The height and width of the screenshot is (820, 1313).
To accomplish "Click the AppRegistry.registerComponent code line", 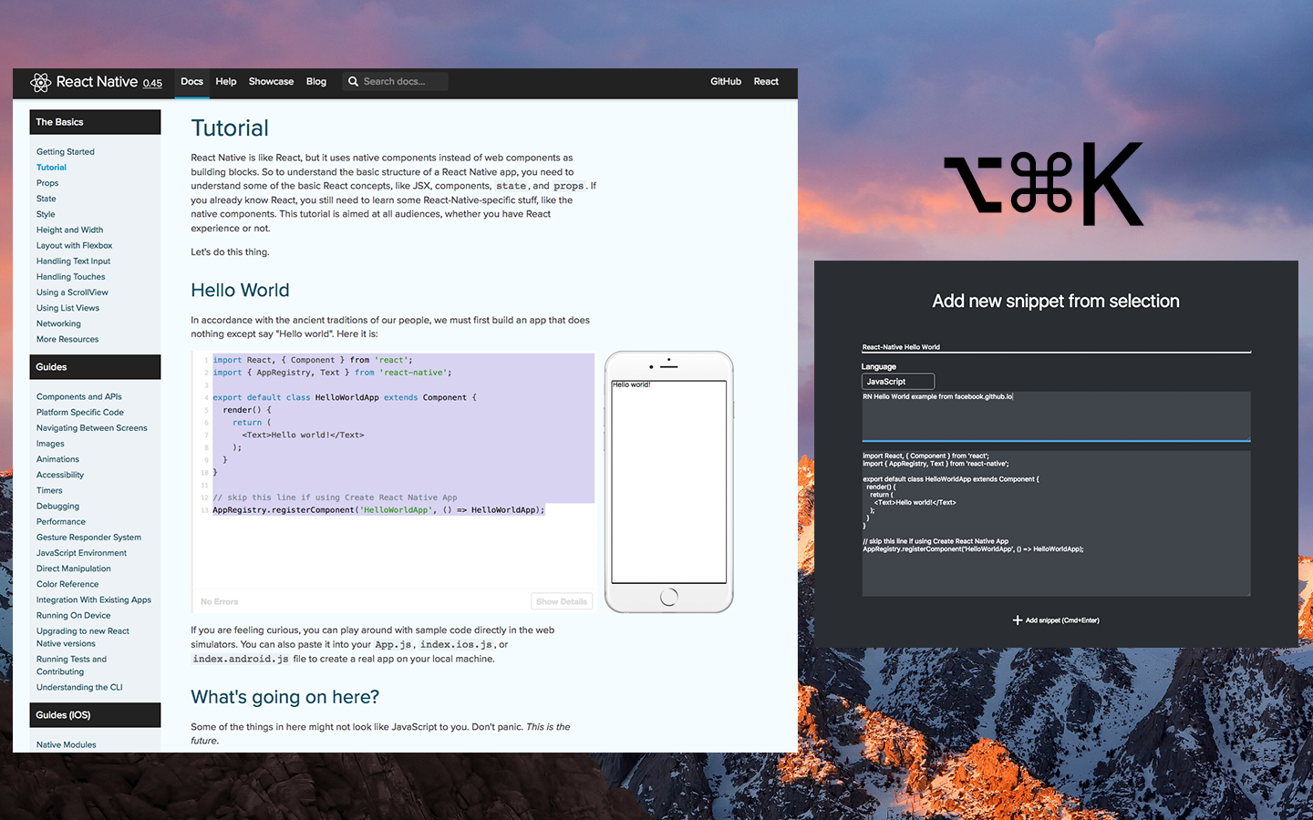I will click(378, 510).
